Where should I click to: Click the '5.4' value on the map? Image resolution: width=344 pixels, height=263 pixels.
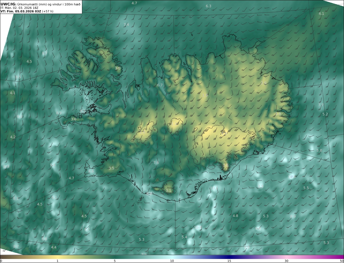click(184, 237)
